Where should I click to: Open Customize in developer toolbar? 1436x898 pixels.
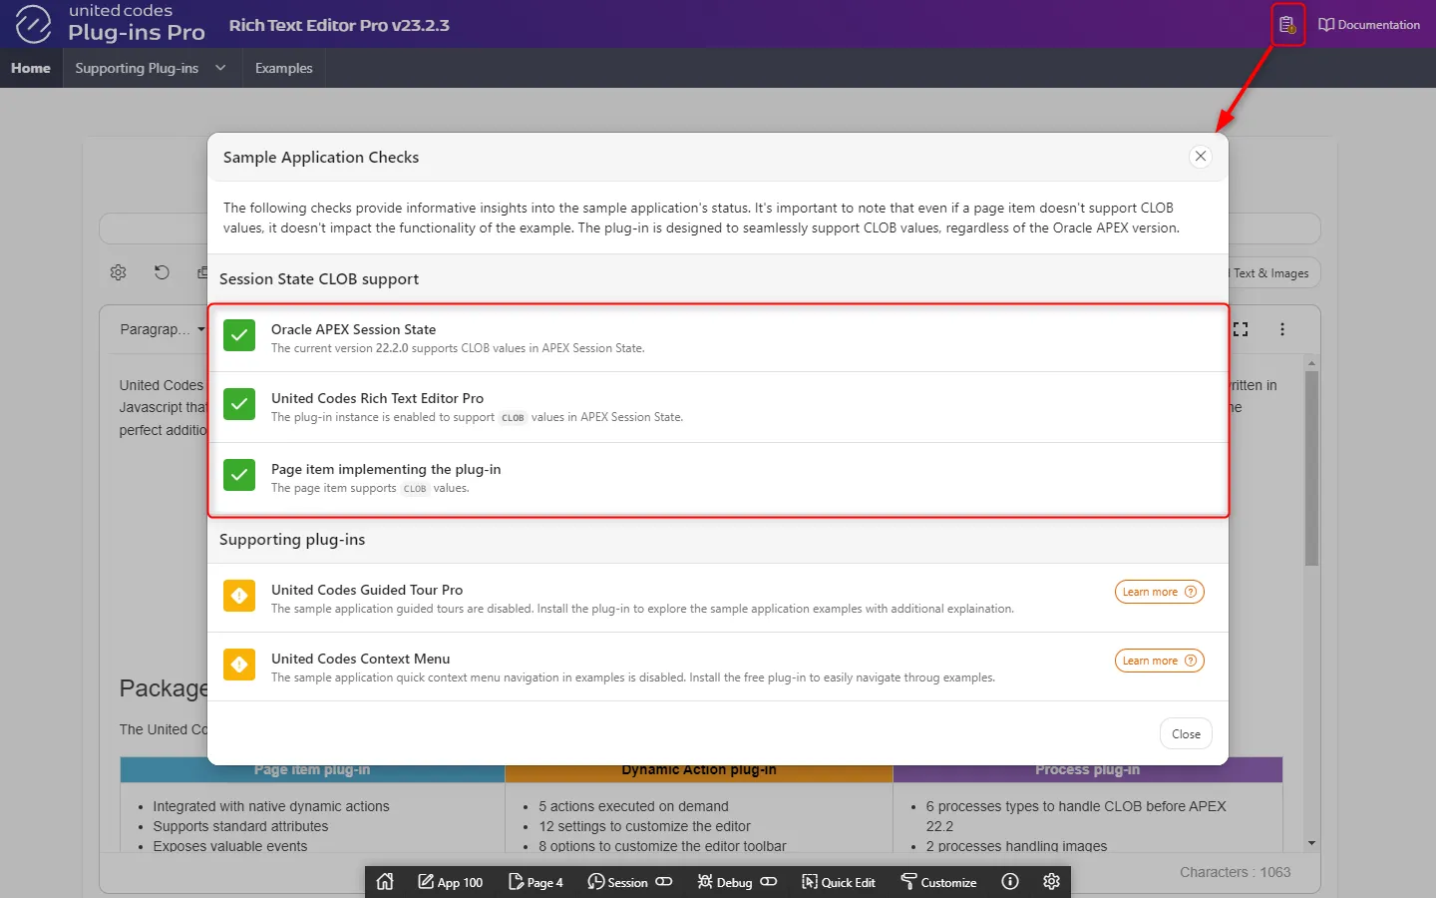click(938, 882)
